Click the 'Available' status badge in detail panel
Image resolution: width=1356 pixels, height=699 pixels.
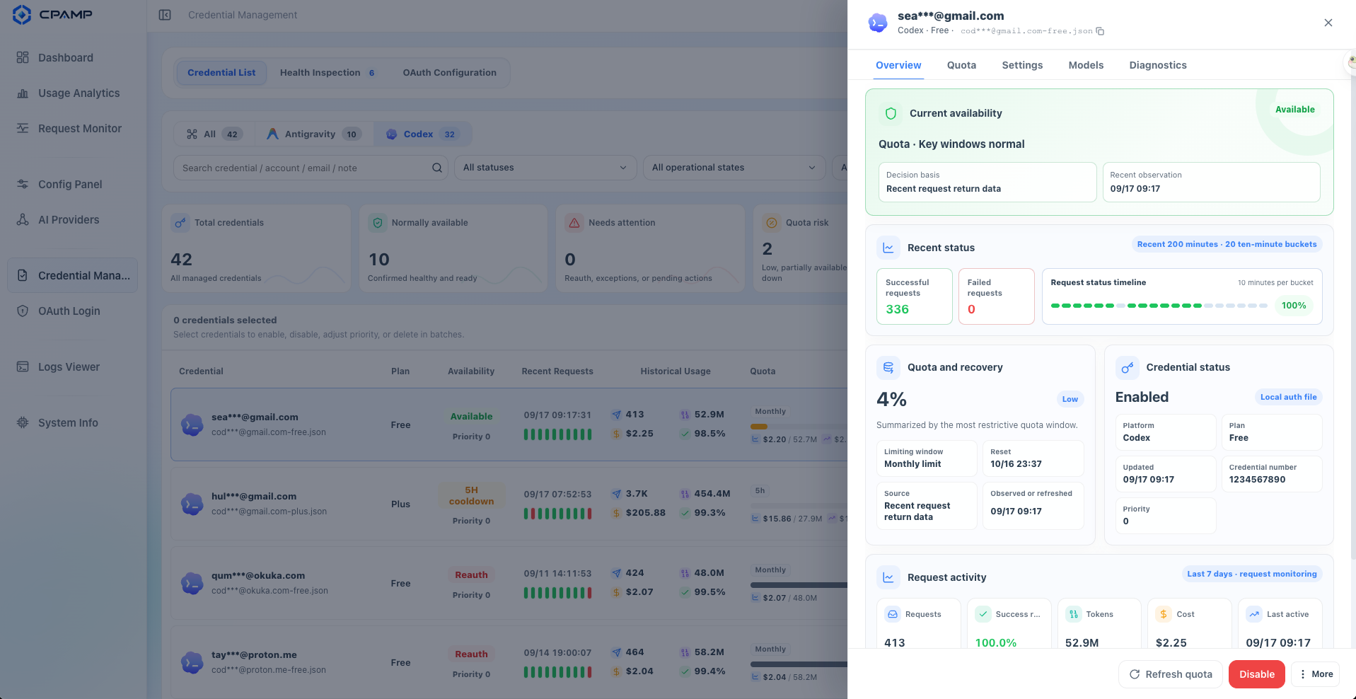pyautogui.click(x=1295, y=110)
